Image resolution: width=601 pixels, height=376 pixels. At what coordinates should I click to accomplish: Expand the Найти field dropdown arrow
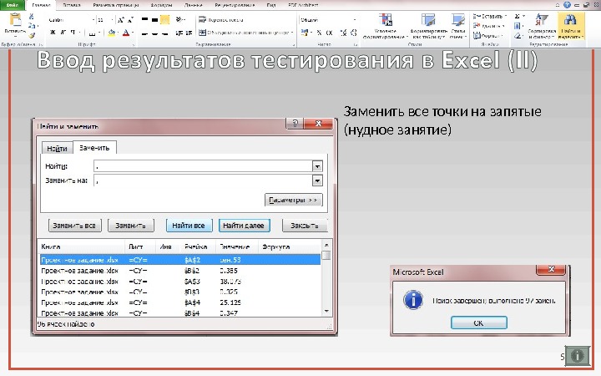pyautogui.click(x=317, y=166)
